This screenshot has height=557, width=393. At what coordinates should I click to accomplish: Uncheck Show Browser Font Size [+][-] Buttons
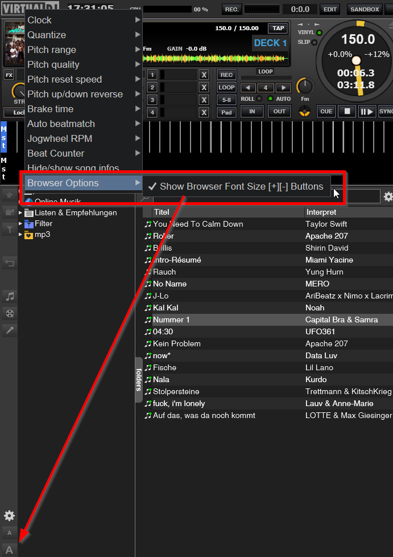click(237, 186)
